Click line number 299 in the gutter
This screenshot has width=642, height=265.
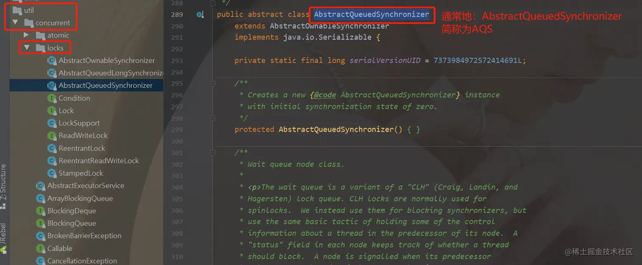[x=177, y=130]
